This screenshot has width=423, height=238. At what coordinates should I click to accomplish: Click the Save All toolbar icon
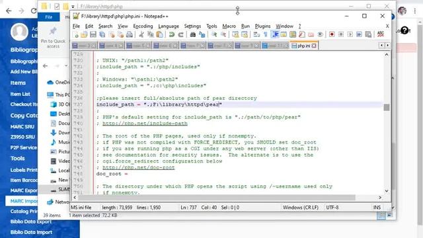102,34
